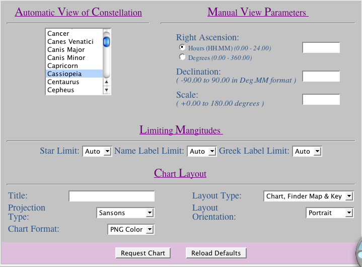
Task: Click the Title input field
Action: point(111,196)
